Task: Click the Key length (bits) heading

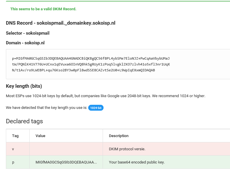Action: pyautogui.click(x=24, y=86)
